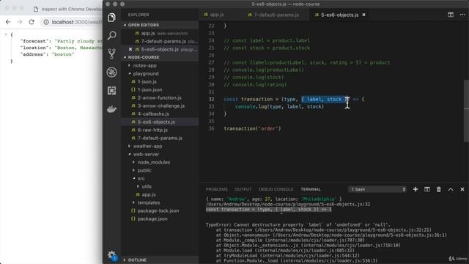Select the Terminal panel tab
The height and width of the screenshot is (264, 469).
pyautogui.click(x=311, y=189)
